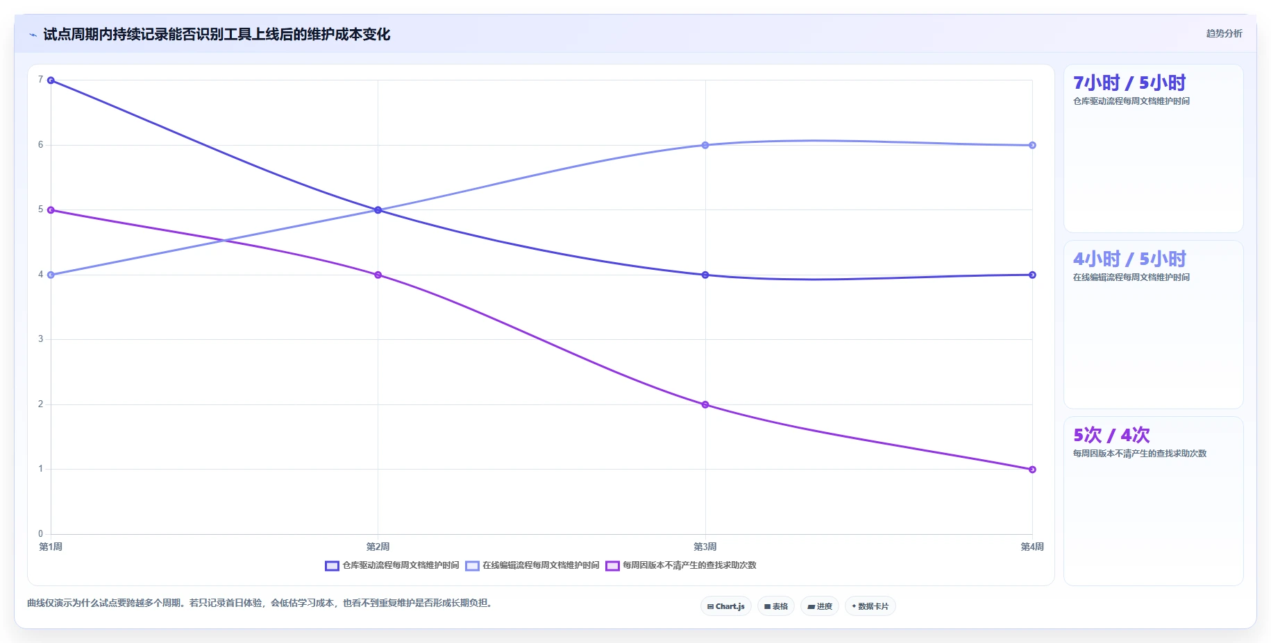
Task: Click the trend icon beside the chart title
Action: tap(33, 35)
